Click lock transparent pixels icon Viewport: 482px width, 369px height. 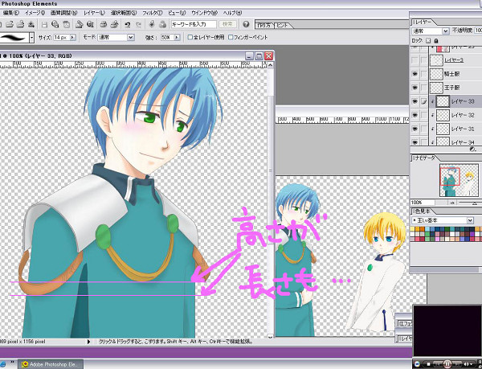pyautogui.click(x=428, y=40)
